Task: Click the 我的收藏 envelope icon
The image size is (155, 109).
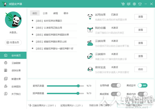Action: [90, 30]
